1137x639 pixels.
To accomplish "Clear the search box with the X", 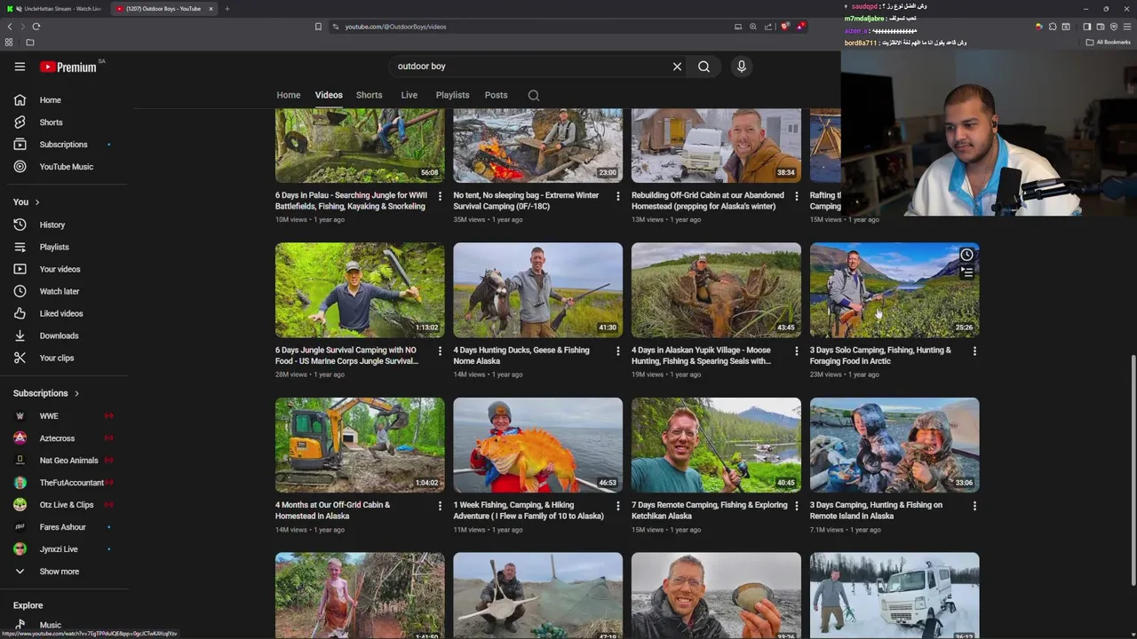I will [677, 67].
